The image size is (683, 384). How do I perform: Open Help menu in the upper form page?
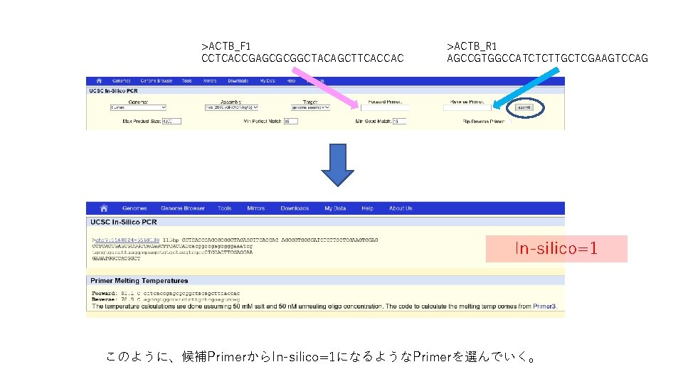click(291, 81)
